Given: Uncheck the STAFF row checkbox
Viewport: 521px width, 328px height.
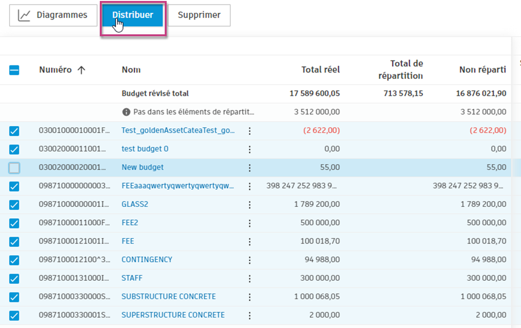Looking at the screenshot, I should [x=14, y=278].
